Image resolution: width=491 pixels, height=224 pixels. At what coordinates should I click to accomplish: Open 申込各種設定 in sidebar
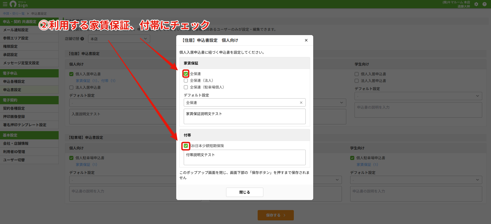(29, 82)
